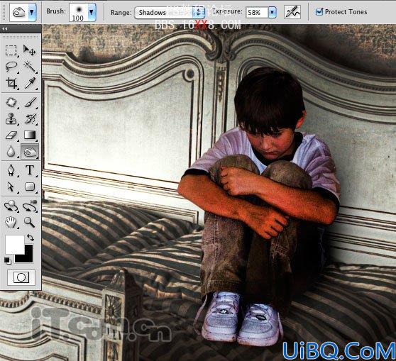
Task: Select the Eraser tool
Action: 11,135
